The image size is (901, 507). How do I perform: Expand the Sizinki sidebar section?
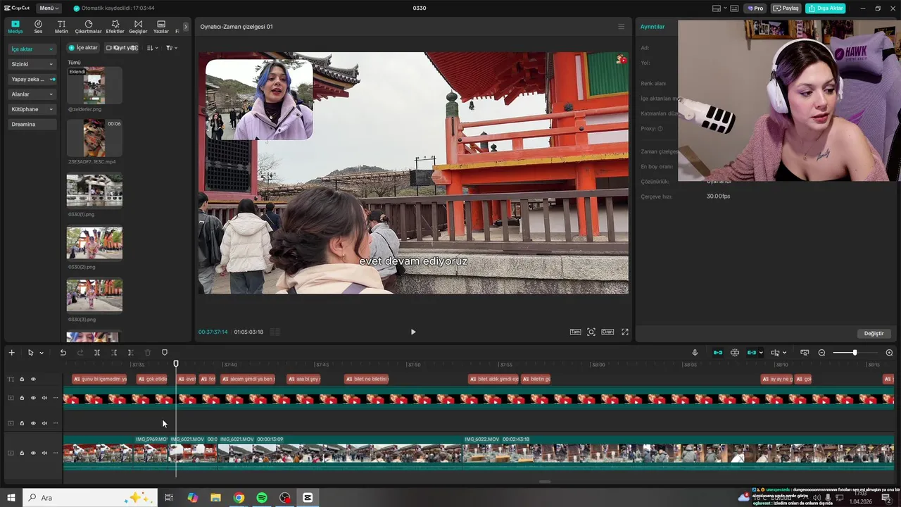(x=32, y=64)
